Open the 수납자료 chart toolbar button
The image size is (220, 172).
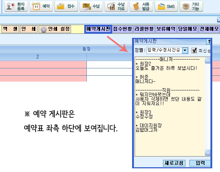(116, 6)
